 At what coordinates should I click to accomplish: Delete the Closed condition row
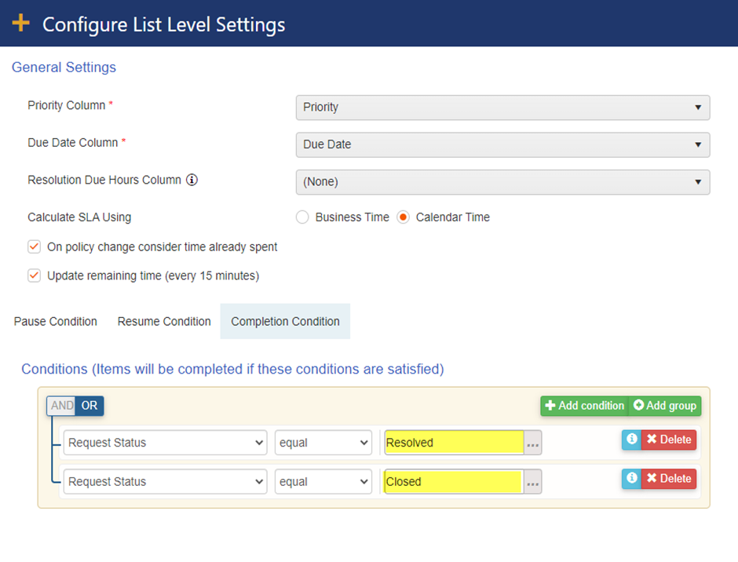[x=669, y=479]
